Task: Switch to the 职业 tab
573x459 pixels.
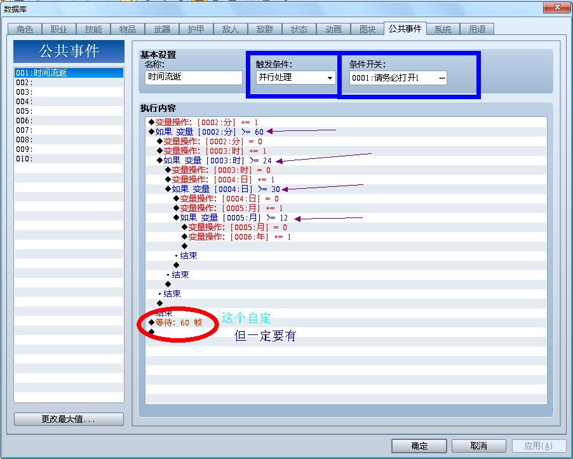Action: point(59,29)
